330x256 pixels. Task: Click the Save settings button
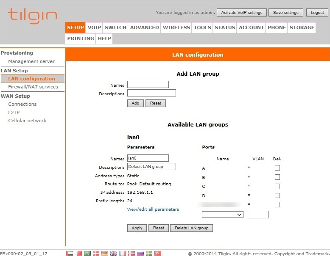click(285, 13)
